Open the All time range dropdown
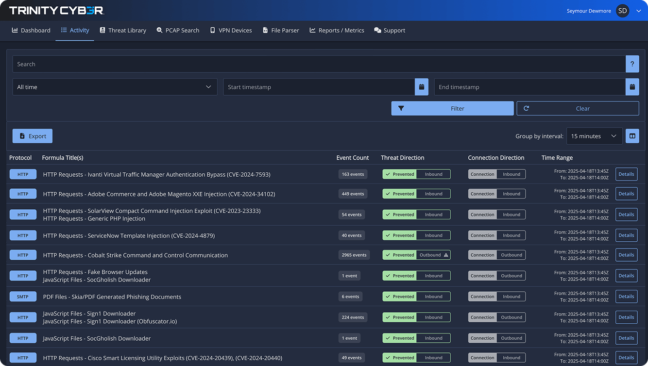The height and width of the screenshot is (366, 648). coord(115,87)
